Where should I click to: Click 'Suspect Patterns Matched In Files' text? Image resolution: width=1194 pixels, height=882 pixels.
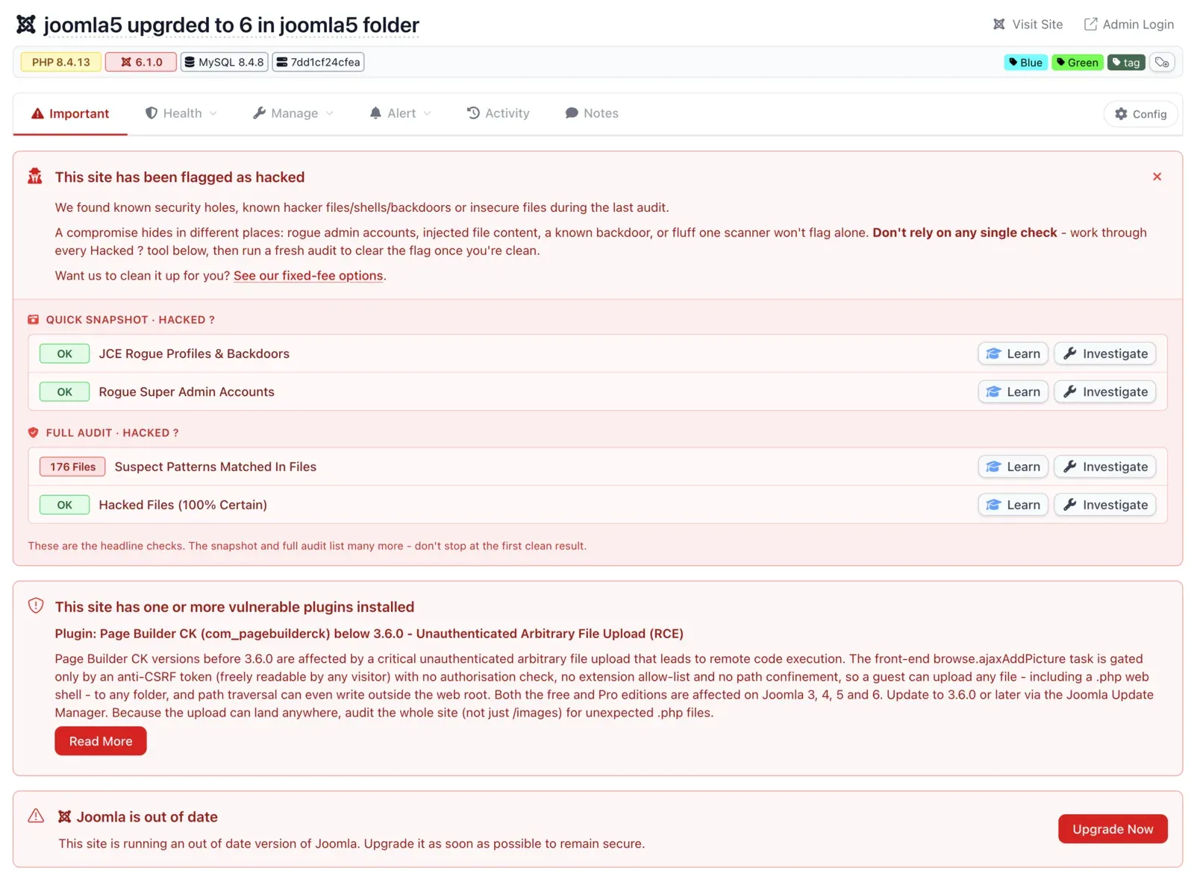pyautogui.click(x=216, y=467)
